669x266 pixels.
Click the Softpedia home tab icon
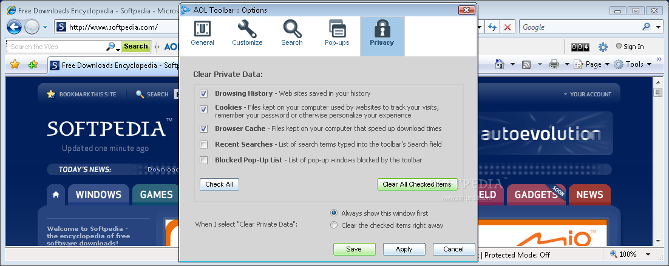56,195
